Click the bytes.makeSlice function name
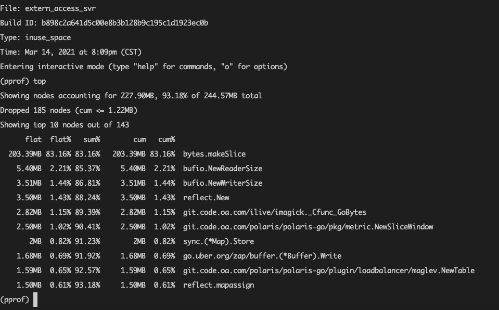 pyautogui.click(x=214, y=154)
